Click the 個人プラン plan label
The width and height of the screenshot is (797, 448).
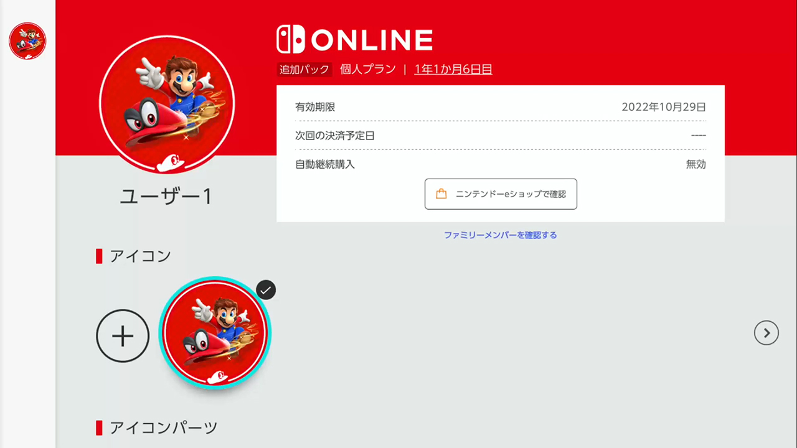click(368, 69)
